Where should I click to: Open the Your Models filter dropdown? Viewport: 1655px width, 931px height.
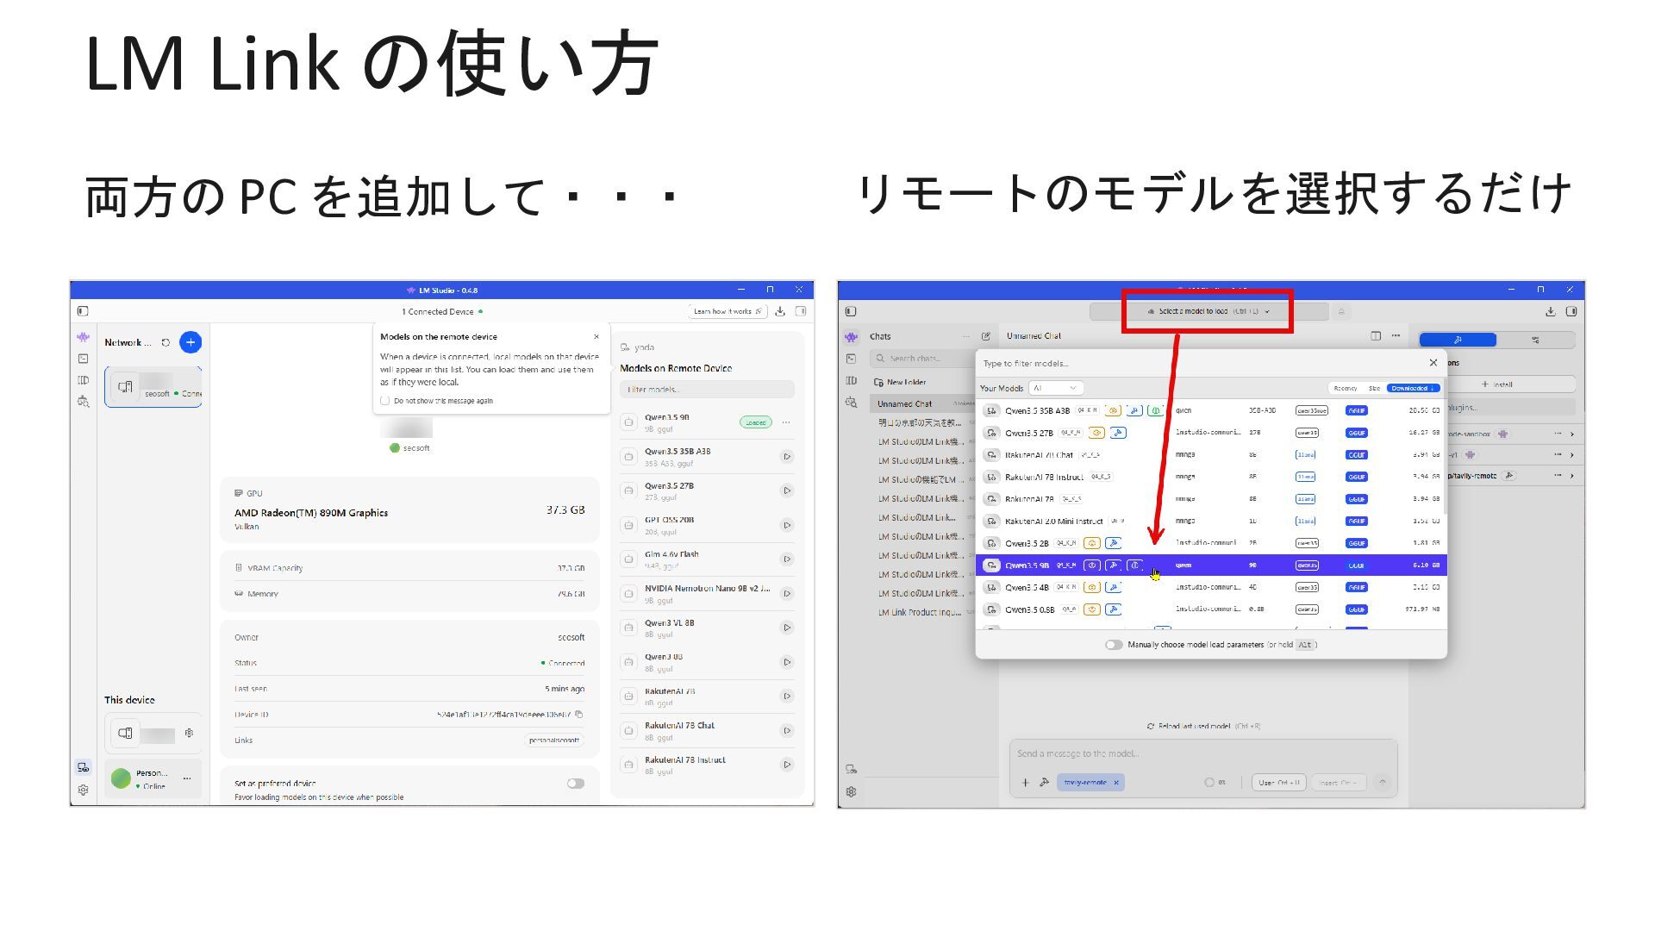coord(1054,388)
